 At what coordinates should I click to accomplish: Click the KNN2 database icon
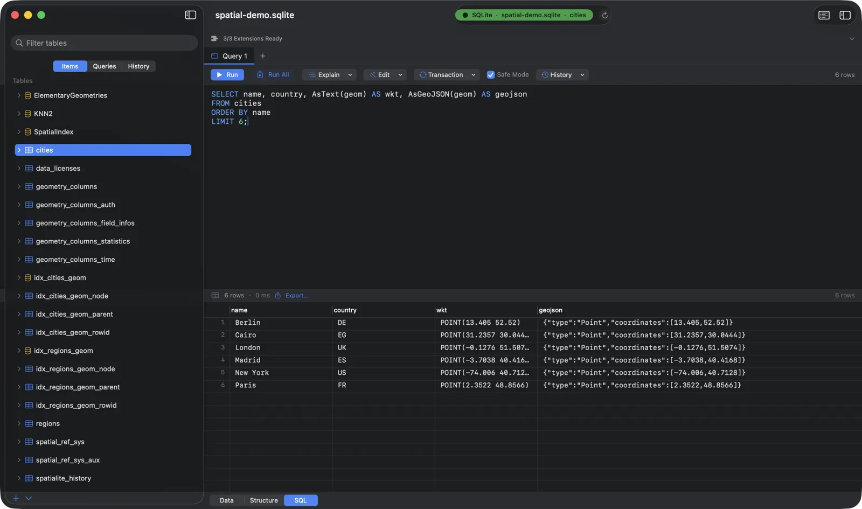[27, 114]
